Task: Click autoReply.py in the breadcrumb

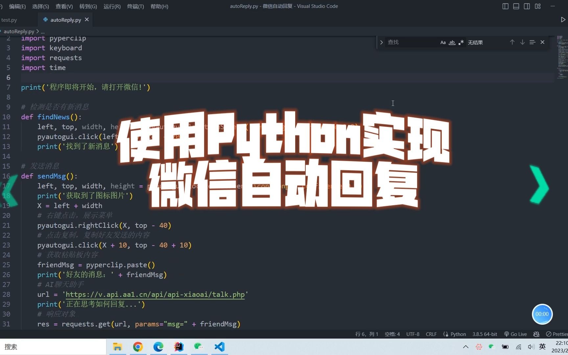Action: click(19, 31)
